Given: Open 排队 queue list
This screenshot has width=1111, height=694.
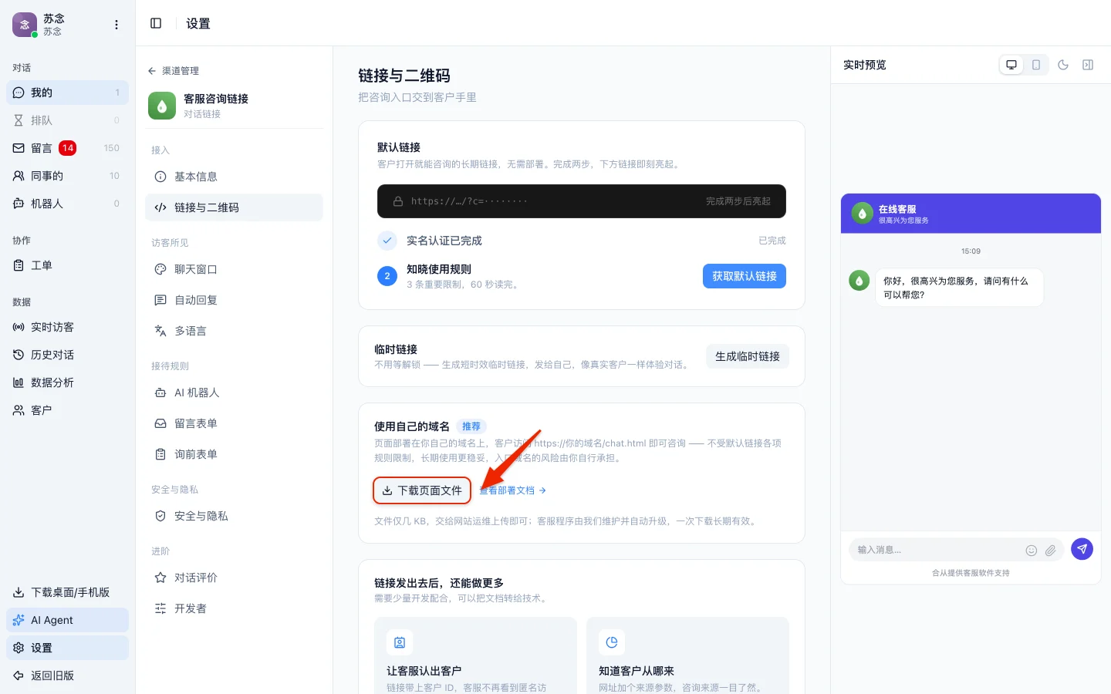Looking at the screenshot, I should click(67, 120).
